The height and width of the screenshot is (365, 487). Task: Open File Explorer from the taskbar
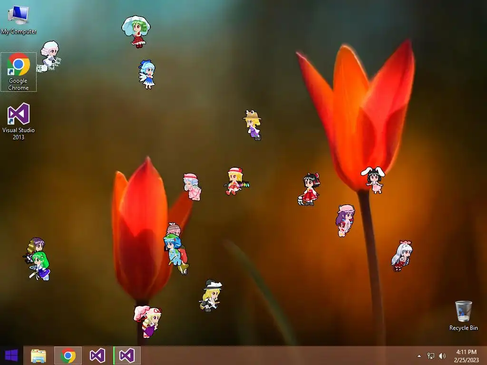(39, 355)
